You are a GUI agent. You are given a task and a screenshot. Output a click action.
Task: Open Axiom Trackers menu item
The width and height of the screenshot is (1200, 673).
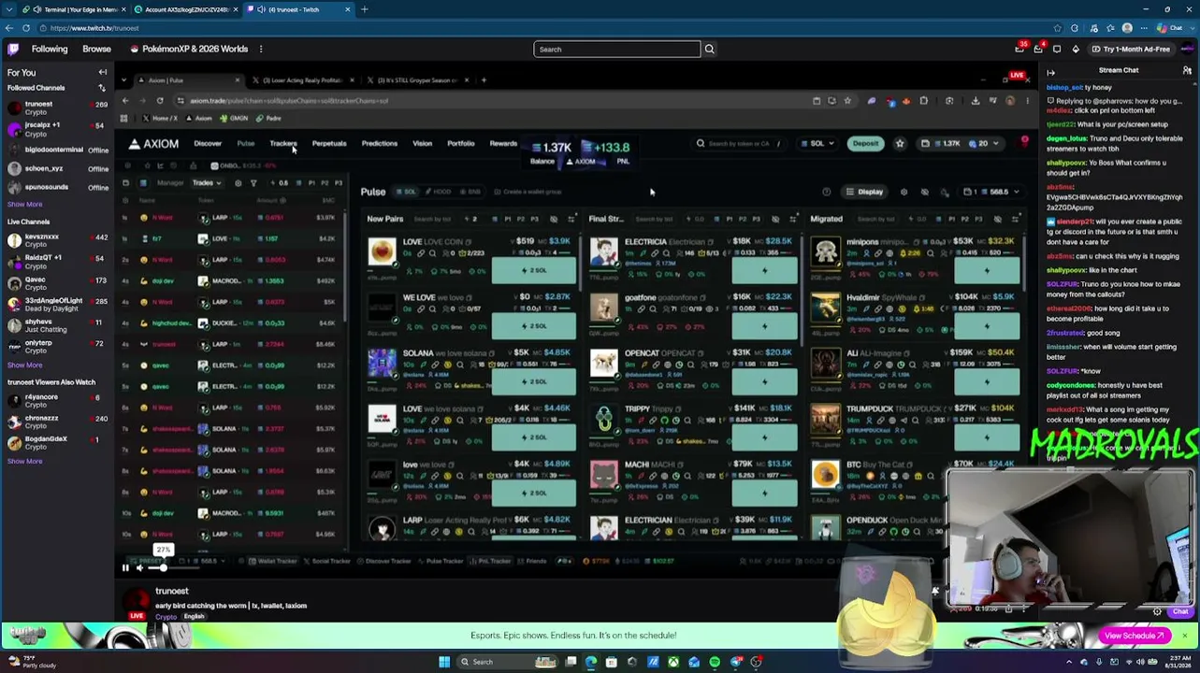pos(283,144)
